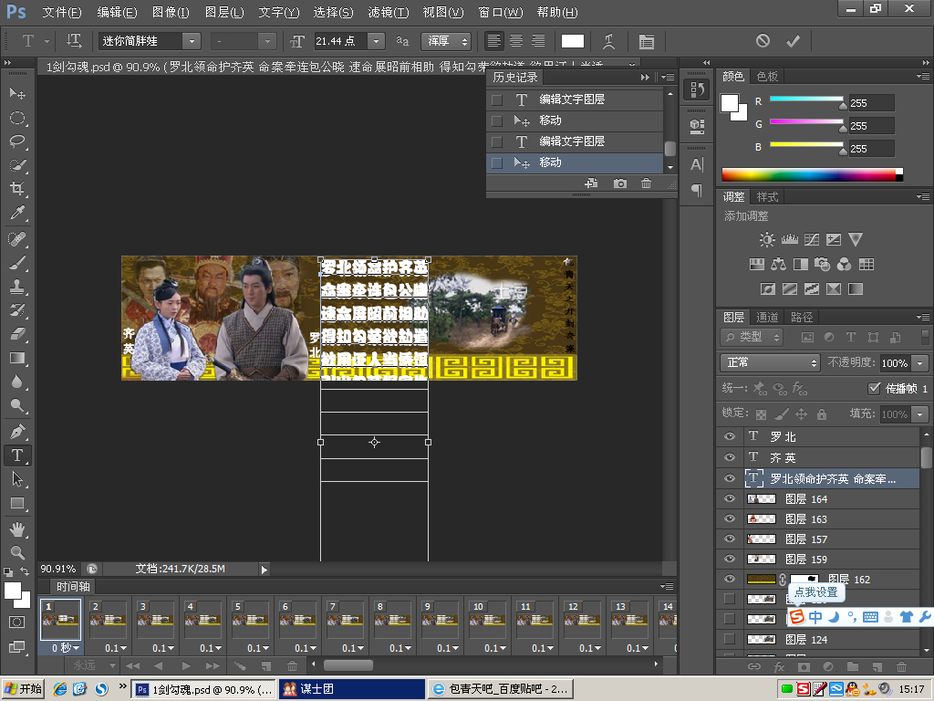Open anti-aliasing dropdown 浑厚
Viewport: 934px width, 701px height.
445,41
